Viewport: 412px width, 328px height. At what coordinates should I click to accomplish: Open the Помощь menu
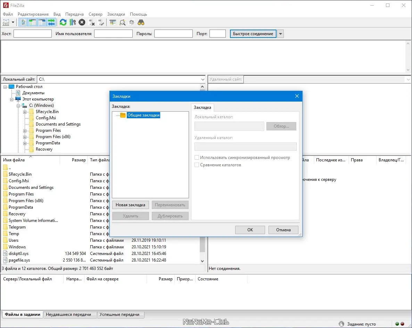pos(138,14)
